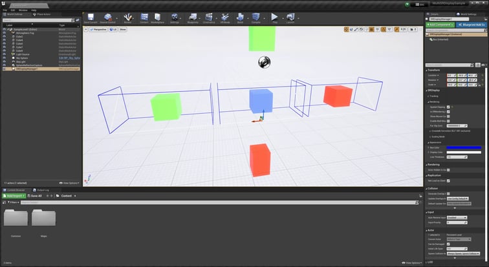Click the Blueprints toolbar icon
The height and width of the screenshot is (267, 489).
(193, 17)
